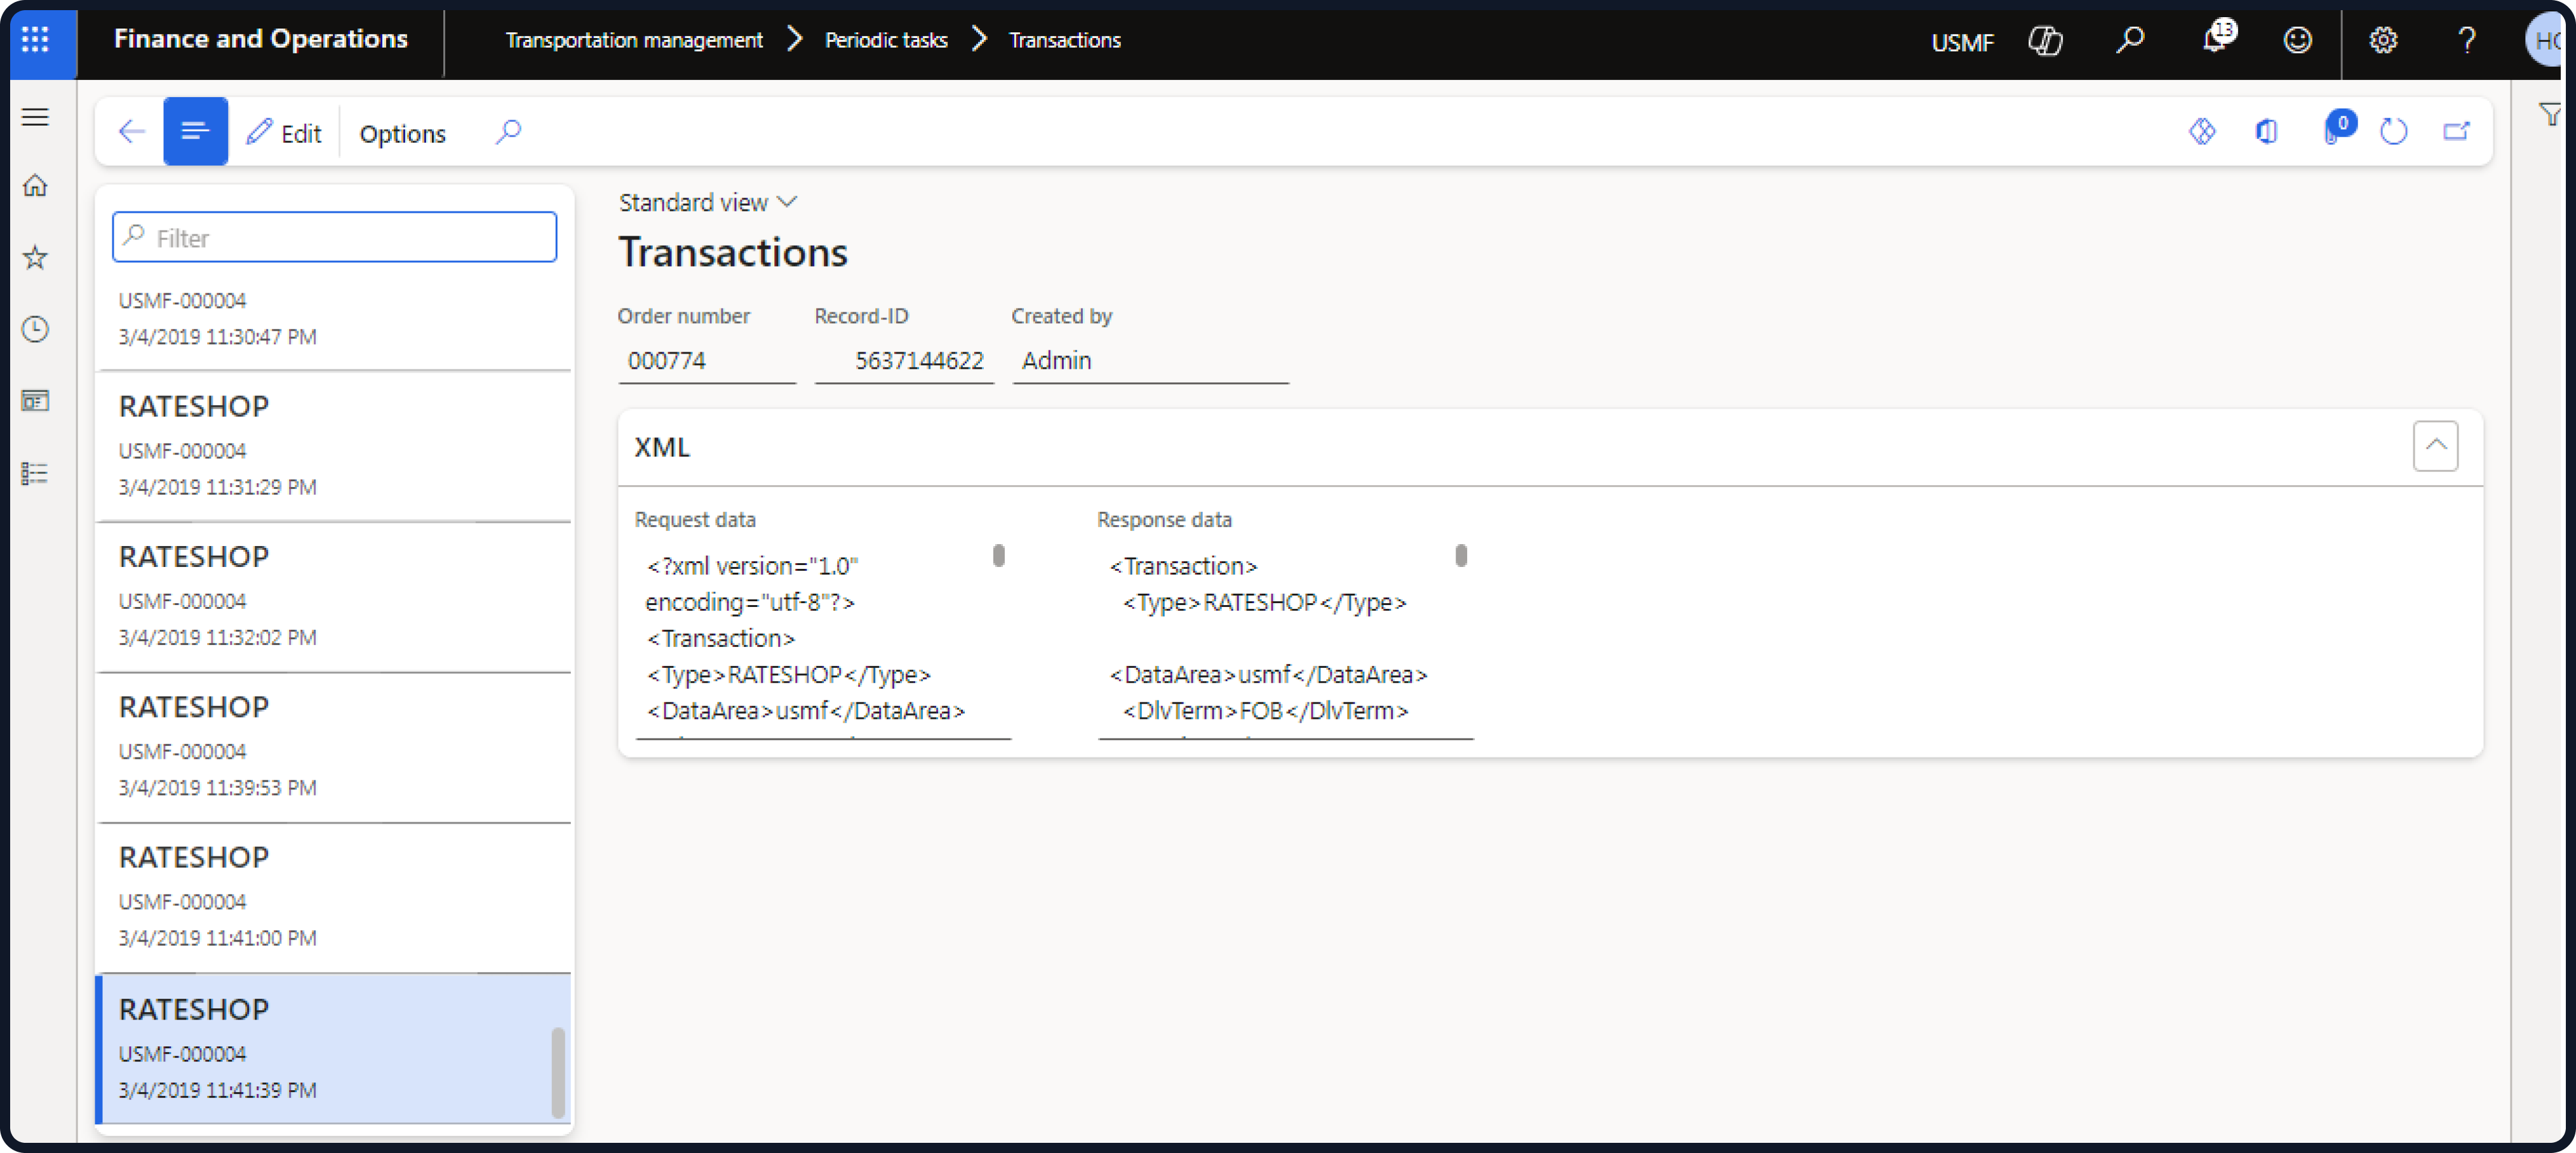Collapse the XML section chevron
The height and width of the screenshot is (1153, 2576).
[2435, 446]
